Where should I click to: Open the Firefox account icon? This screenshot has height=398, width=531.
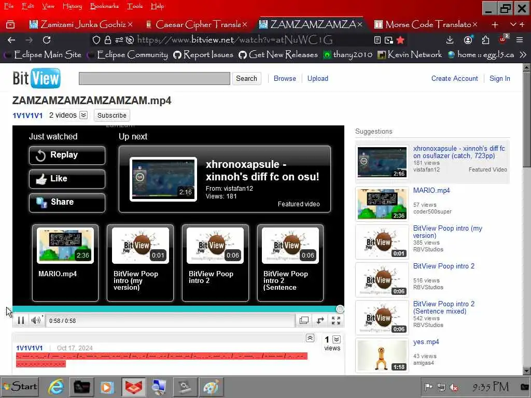click(x=468, y=40)
